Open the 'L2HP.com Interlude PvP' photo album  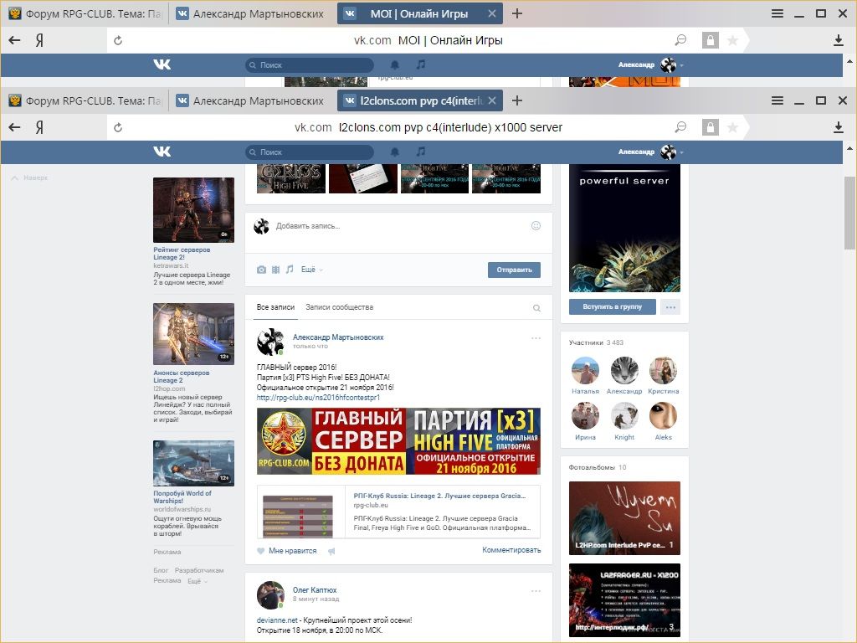tap(624, 518)
